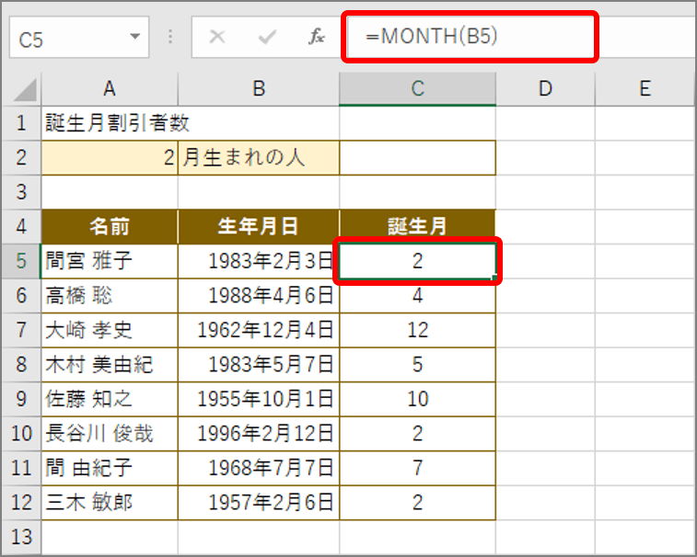697x557 pixels.
Task: Click header cell 名前
Action: click(110, 227)
